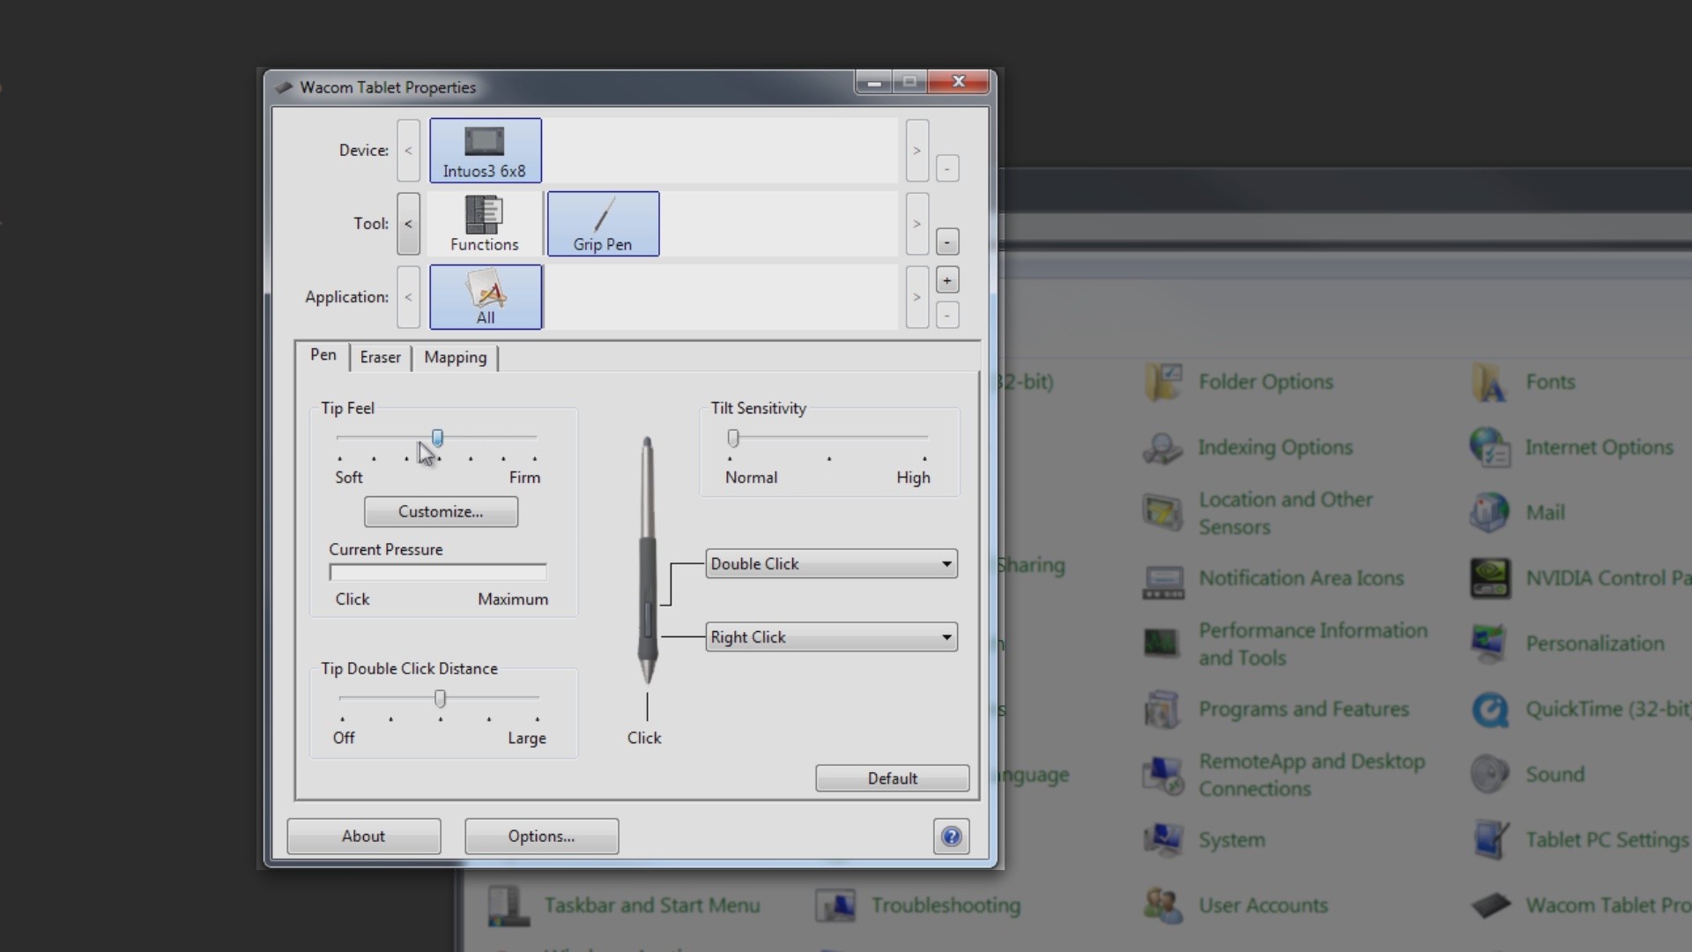Open Fonts icon in Control Panel
Viewport: 1692px width, 952px height.
point(1490,383)
